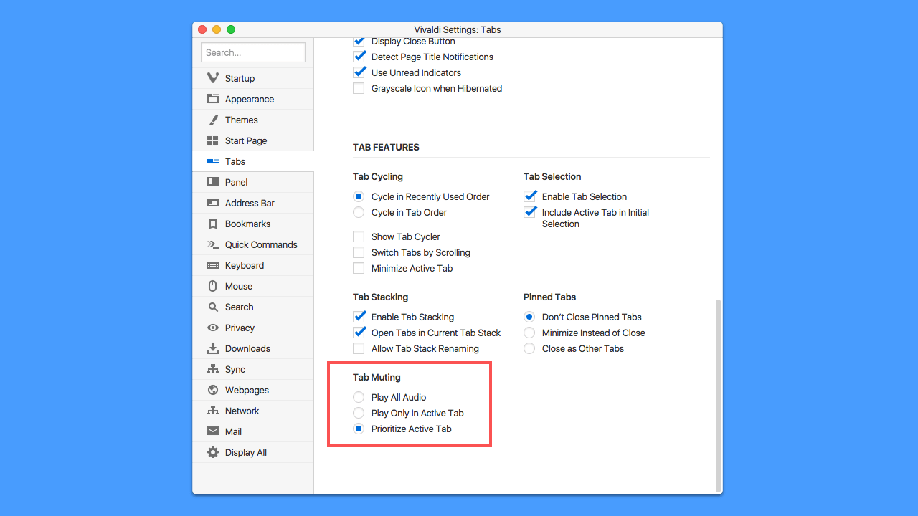Select Don't Close Pinned Tabs

tap(529, 317)
